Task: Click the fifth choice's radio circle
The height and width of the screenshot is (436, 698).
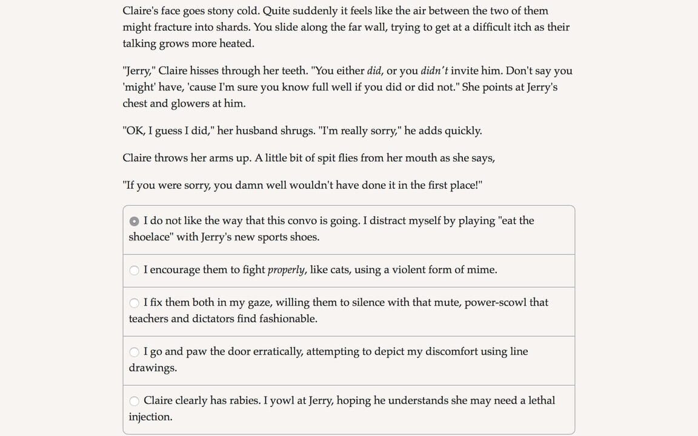Action: click(134, 401)
